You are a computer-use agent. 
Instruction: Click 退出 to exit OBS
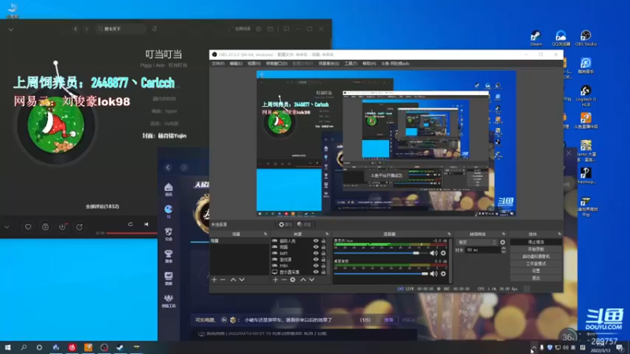536,278
